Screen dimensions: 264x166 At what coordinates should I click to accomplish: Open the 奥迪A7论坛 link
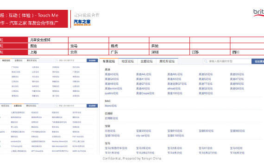click(x=237, y=79)
